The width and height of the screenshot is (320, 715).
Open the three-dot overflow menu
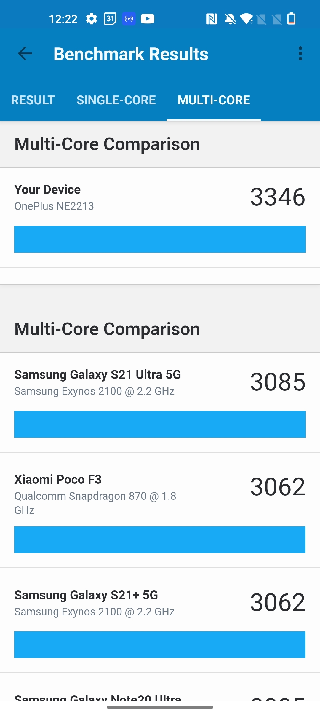pyautogui.click(x=300, y=54)
